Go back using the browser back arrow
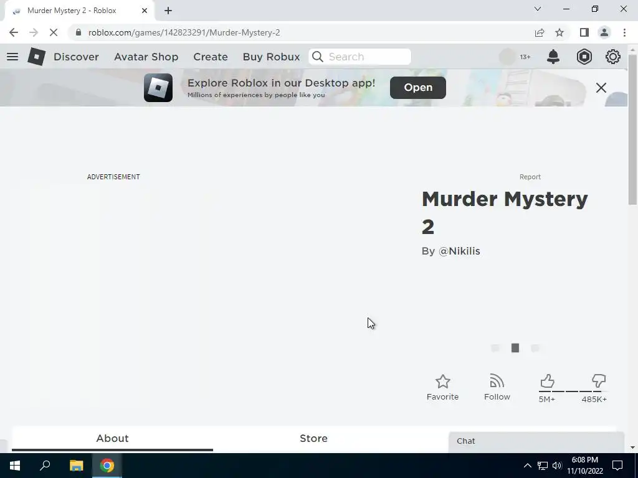Screen dimensions: 638x478 tap(14, 32)
